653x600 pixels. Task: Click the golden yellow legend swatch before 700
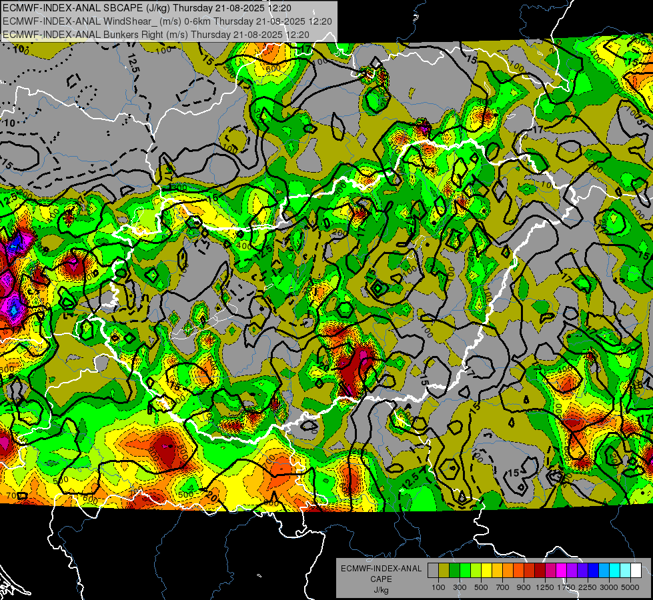tap(497, 571)
